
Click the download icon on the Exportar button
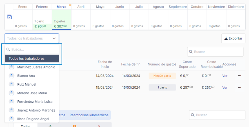[226, 38]
